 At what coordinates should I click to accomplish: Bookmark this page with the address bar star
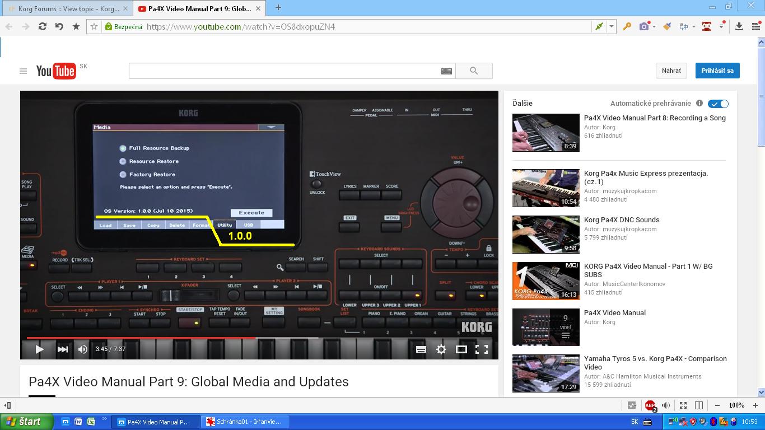pos(94,26)
